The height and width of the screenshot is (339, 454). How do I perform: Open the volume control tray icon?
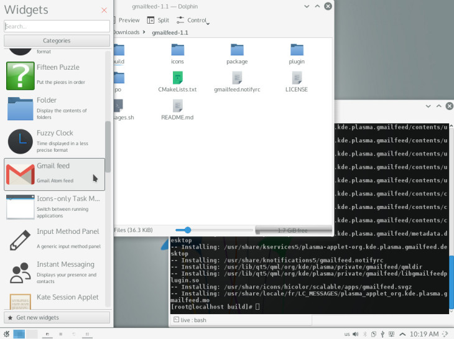point(356,334)
